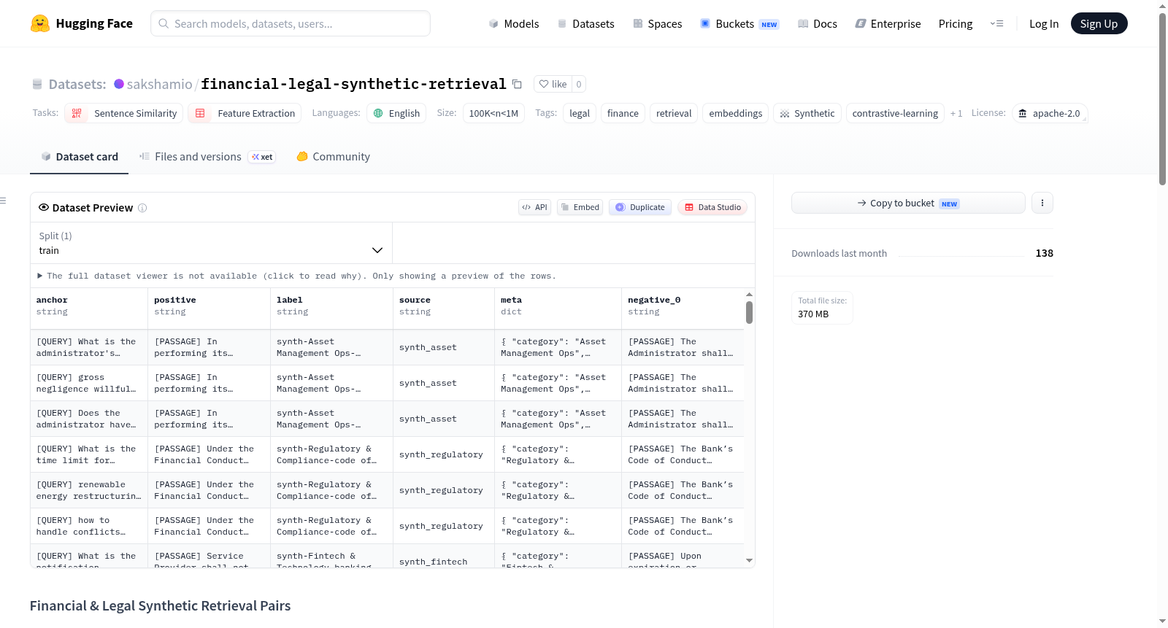Visit the Enterprise page
This screenshot has width=1168, height=628.
[888, 23]
